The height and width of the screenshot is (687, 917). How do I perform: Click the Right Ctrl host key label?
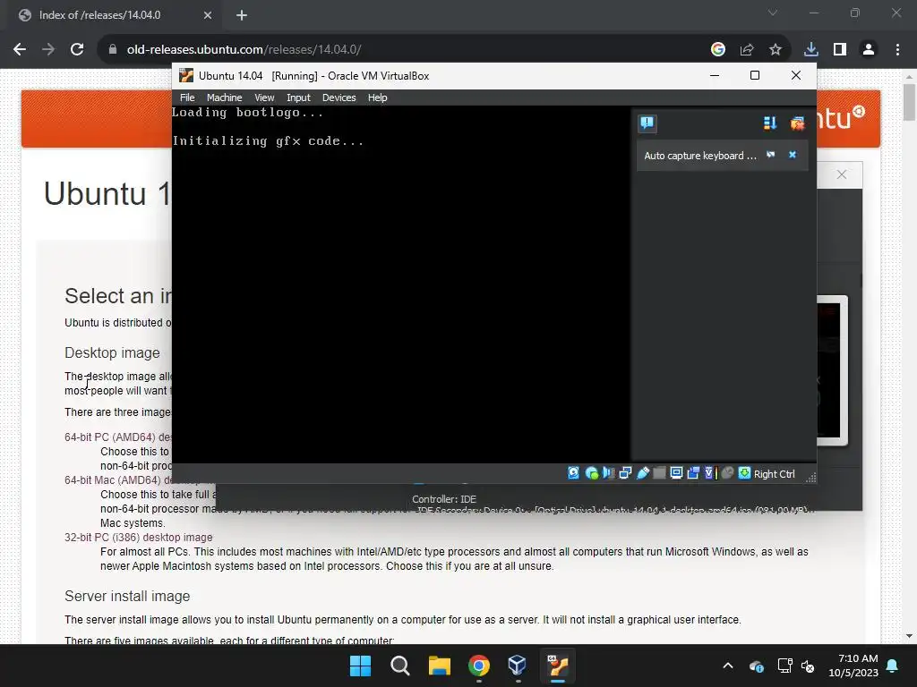point(775,474)
